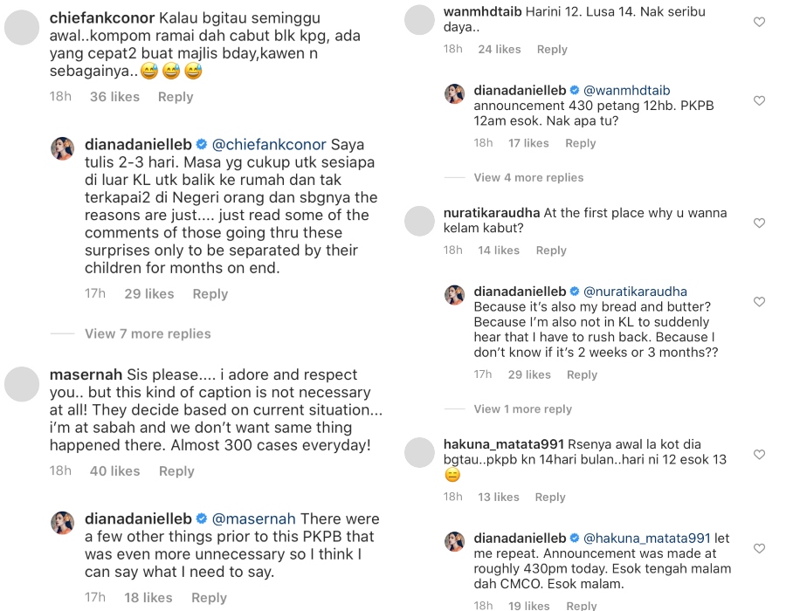The image size is (786, 611).
Task: Reply to chiefankconor's comment
Action: click(x=176, y=97)
